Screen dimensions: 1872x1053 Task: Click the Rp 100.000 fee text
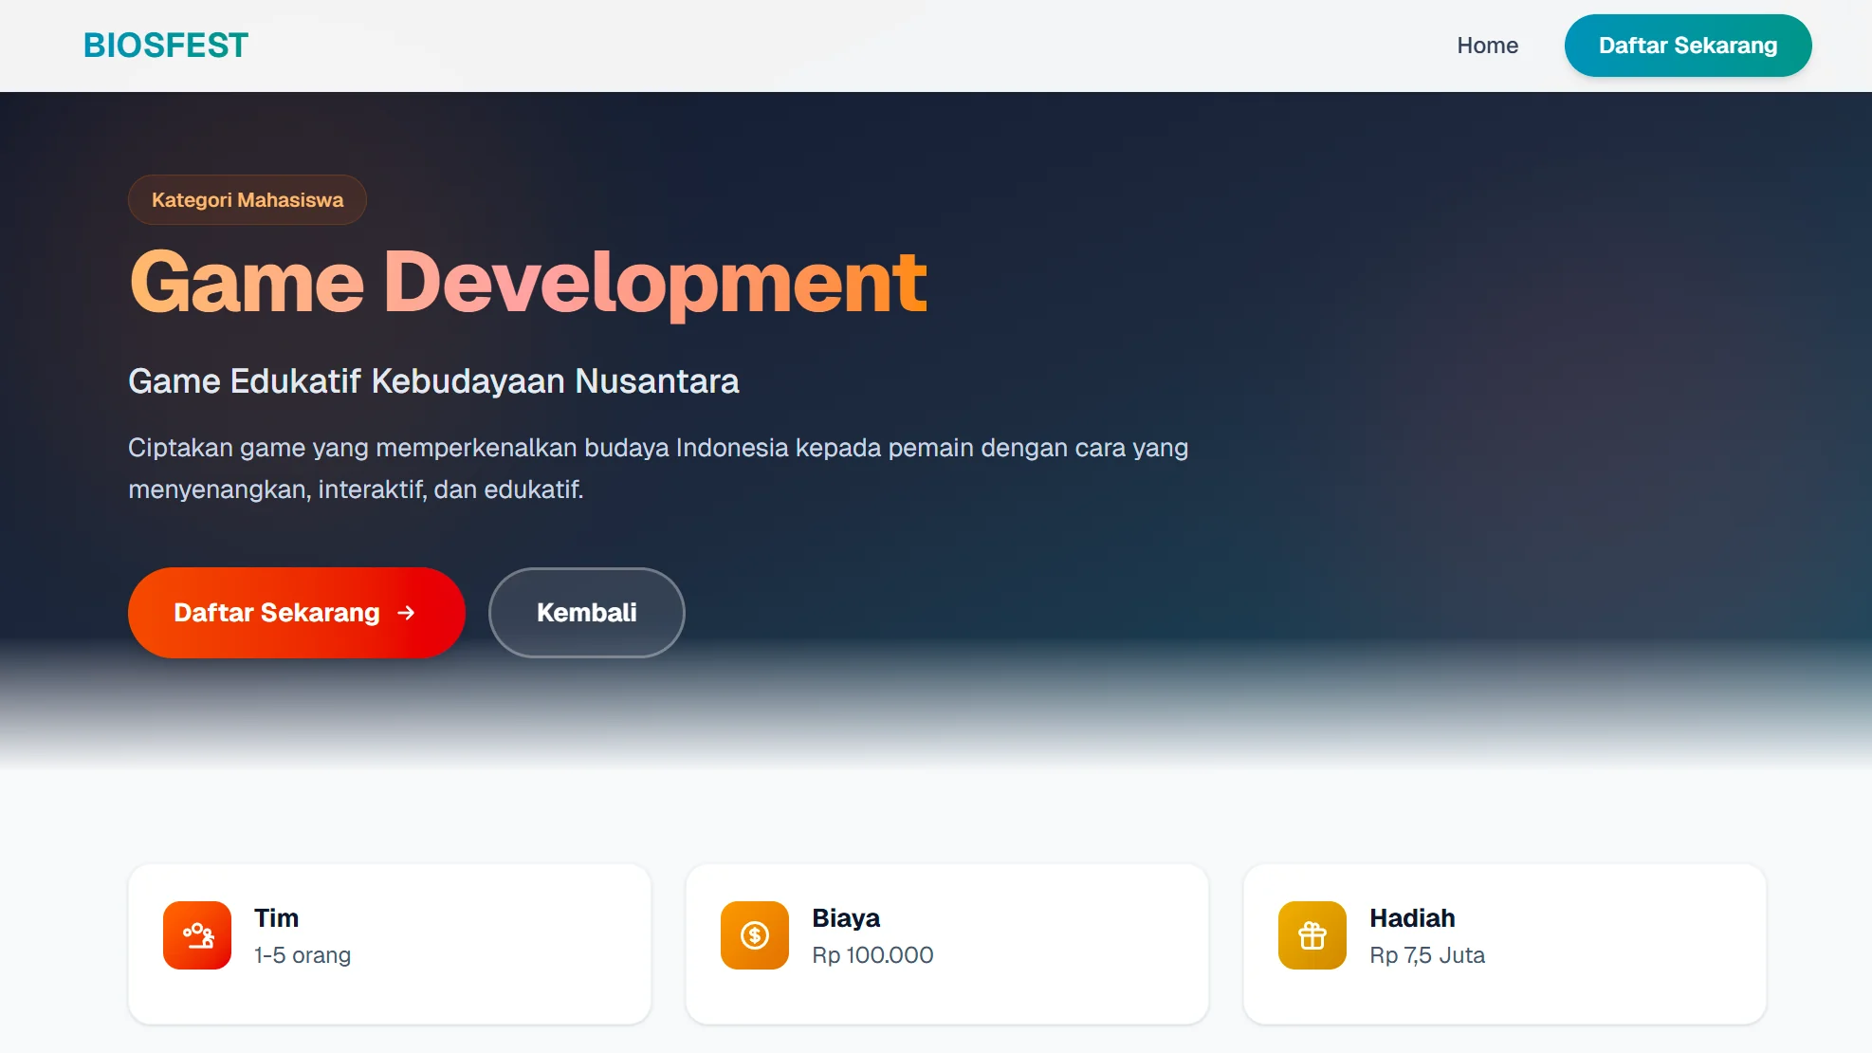(x=872, y=955)
